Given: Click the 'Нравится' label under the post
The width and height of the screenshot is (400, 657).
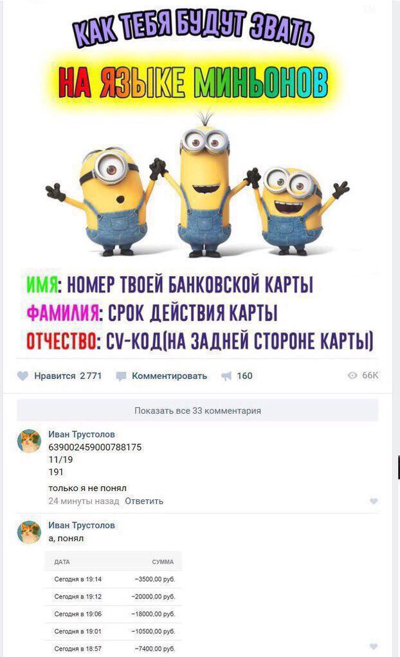Looking at the screenshot, I should [x=55, y=376].
